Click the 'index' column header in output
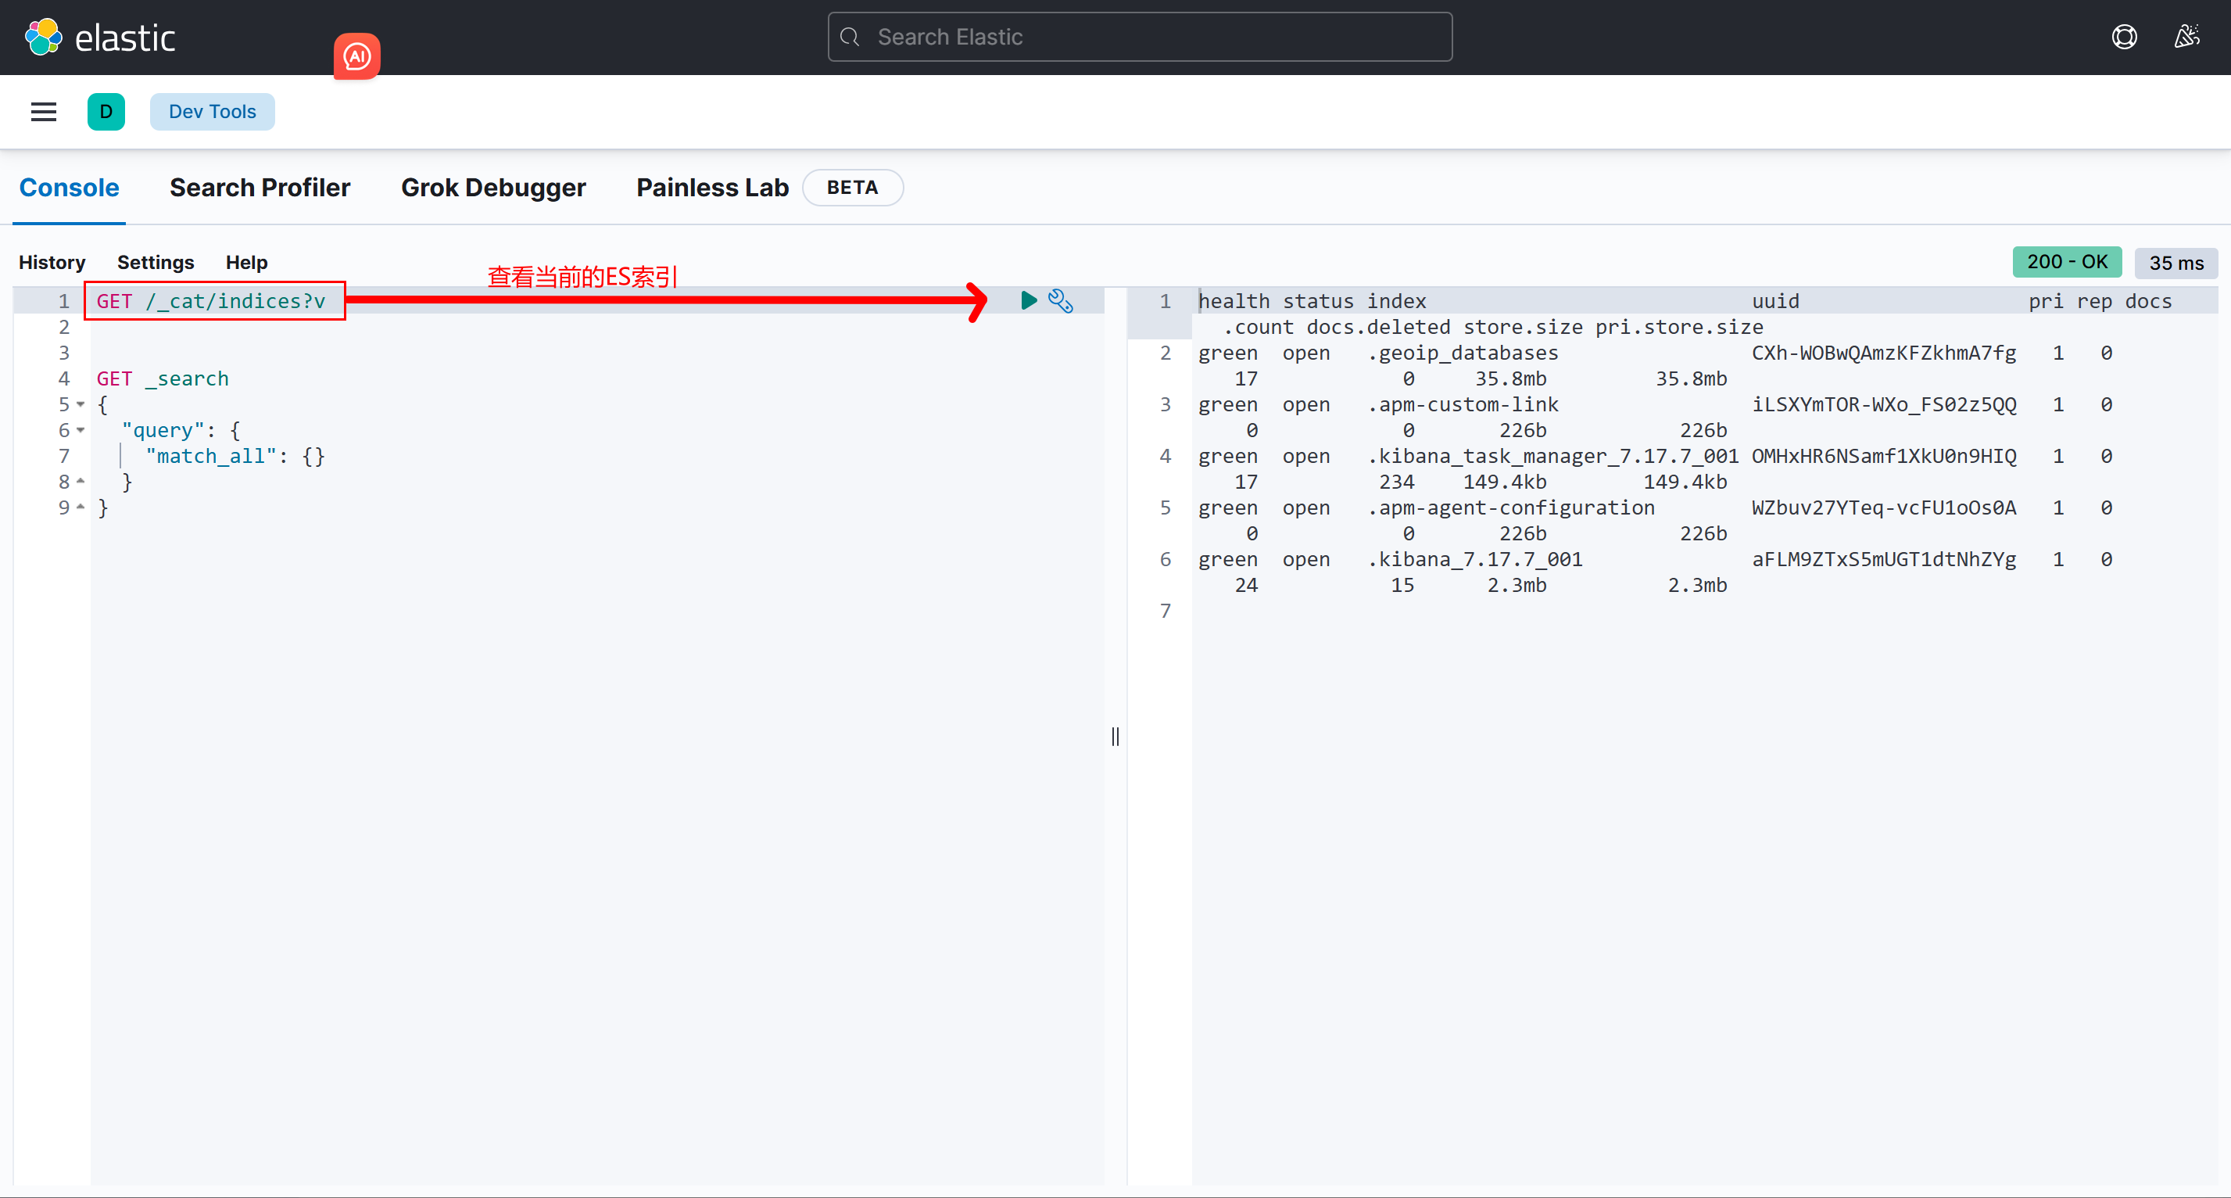The width and height of the screenshot is (2231, 1198). coord(1397,300)
